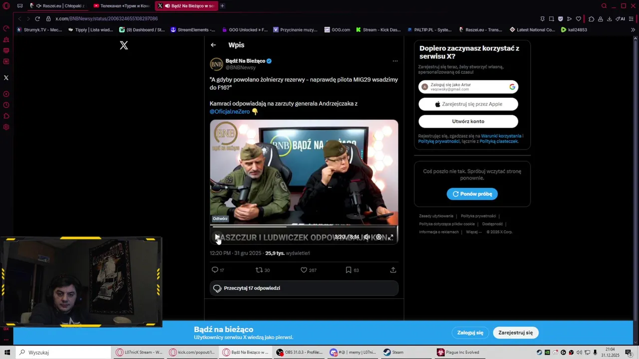This screenshot has width=639, height=359.
Task: Switch to the Телеканал YouTube tab
Action: tap(122, 6)
